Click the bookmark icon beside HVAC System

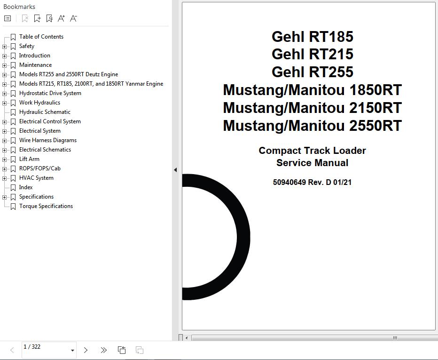pyautogui.click(x=13, y=178)
